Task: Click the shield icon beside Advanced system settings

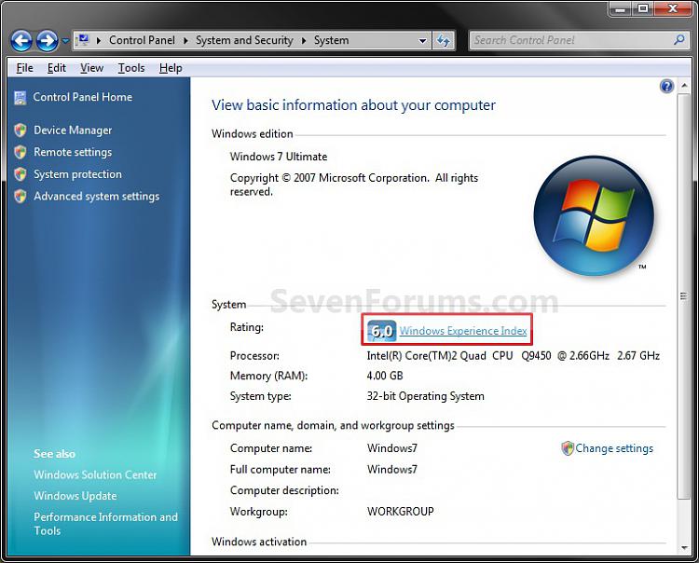Action: coord(21,196)
